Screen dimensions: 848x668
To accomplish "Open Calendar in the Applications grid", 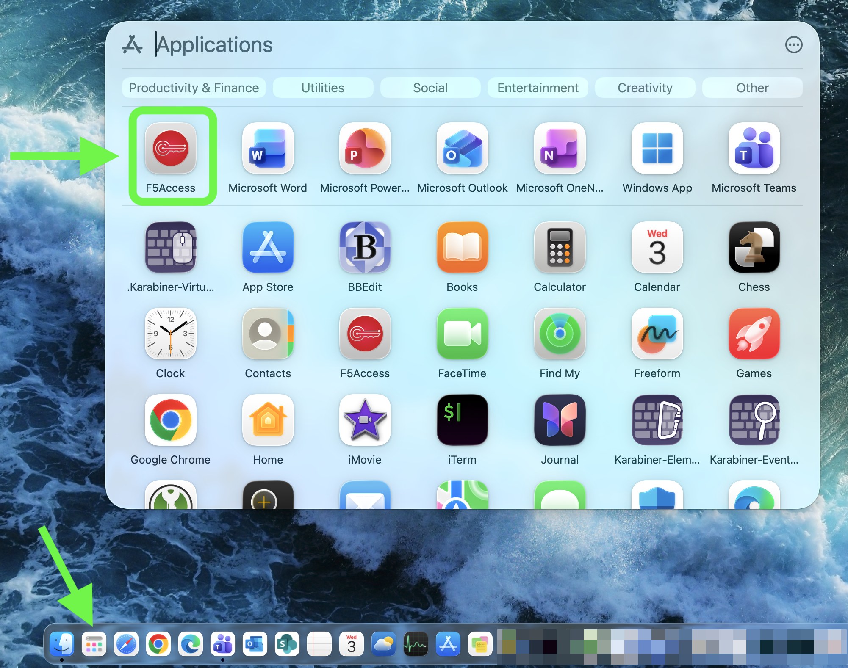I will tap(657, 247).
